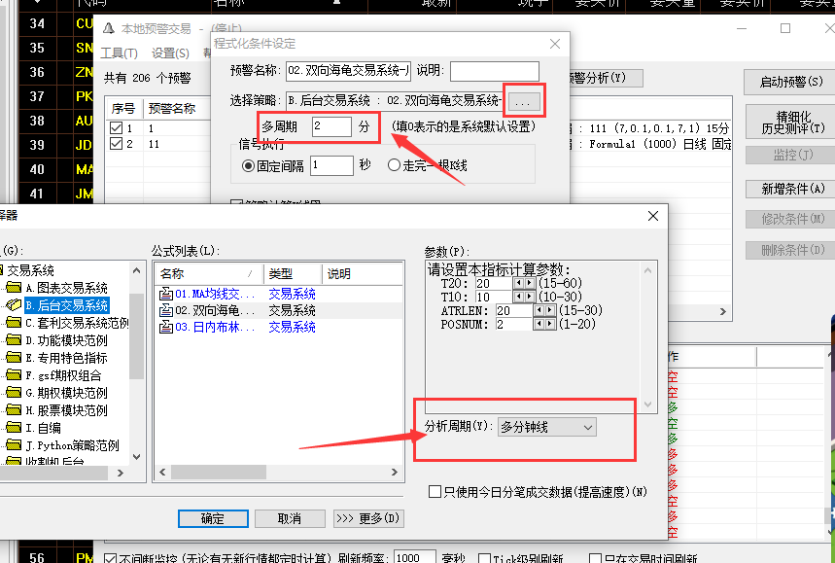Click 固定间隔 seconds input field

coord(331,165)
